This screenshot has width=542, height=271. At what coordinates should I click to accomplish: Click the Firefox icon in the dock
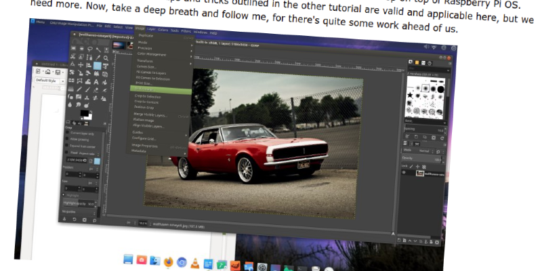click(167, 261)
